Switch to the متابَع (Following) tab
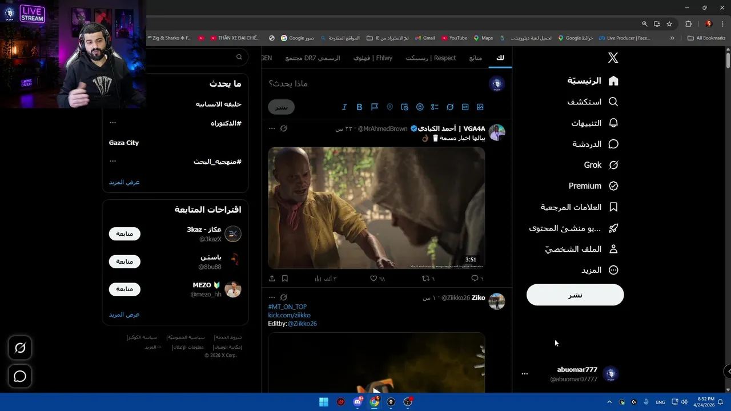Viewport: 731px width, 411px height. point(475,58)
